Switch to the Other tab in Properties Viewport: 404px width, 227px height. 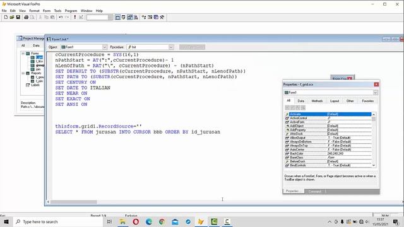[350, 101]
